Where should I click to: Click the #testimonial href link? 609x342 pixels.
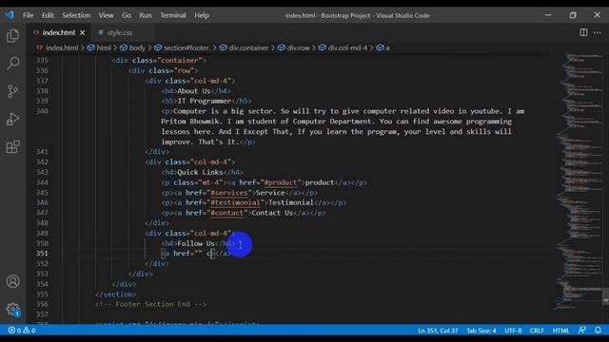tap(235, 202)
